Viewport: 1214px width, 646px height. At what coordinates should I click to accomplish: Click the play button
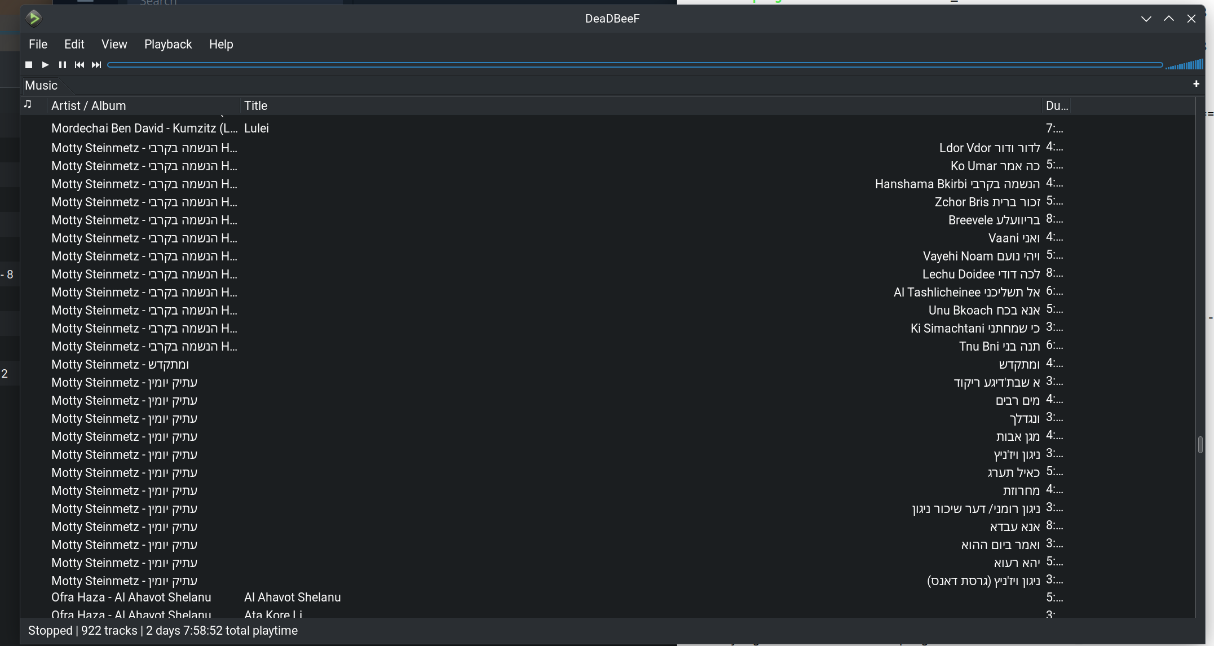click(x=46, y=65)
